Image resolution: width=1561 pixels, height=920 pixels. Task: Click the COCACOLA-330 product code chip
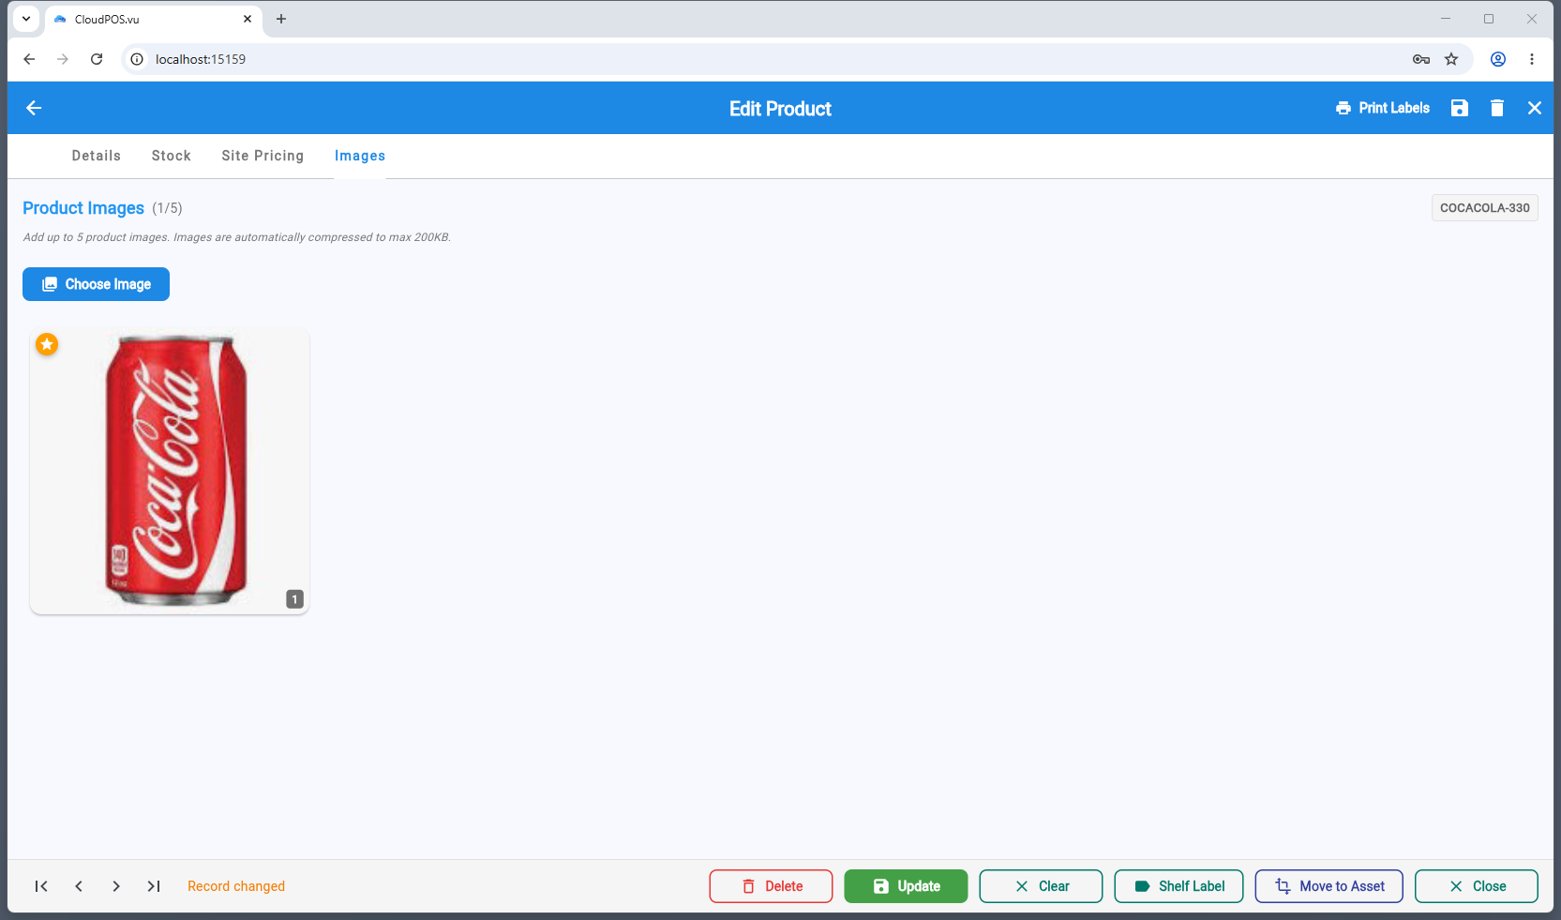tap(1485, 208)
